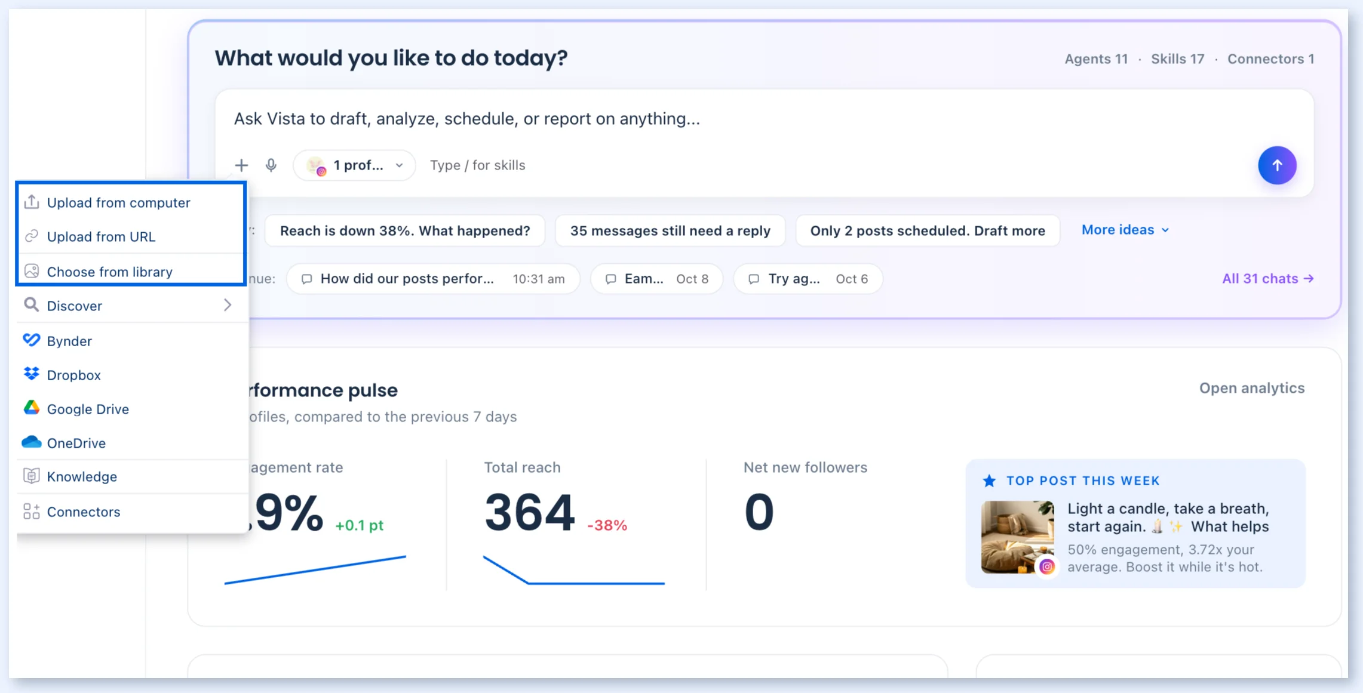Resume the 'Try ag...' chat from Oct 6
1363x693 pixels.
click(808, 279)
